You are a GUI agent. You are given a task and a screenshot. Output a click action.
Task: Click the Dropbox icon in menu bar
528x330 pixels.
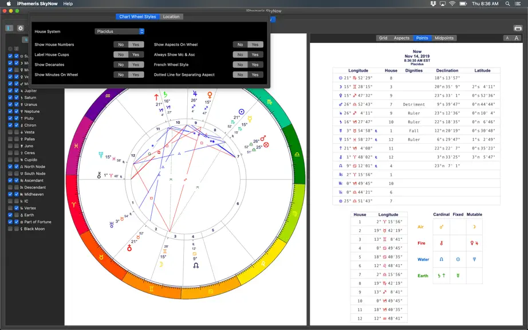433,3
